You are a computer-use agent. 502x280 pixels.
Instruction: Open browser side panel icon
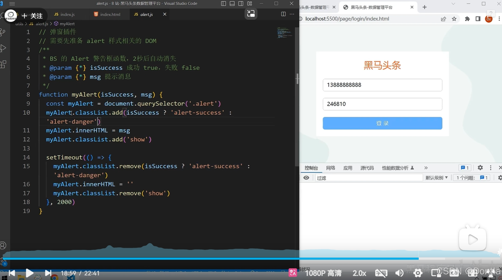(478, 19)
